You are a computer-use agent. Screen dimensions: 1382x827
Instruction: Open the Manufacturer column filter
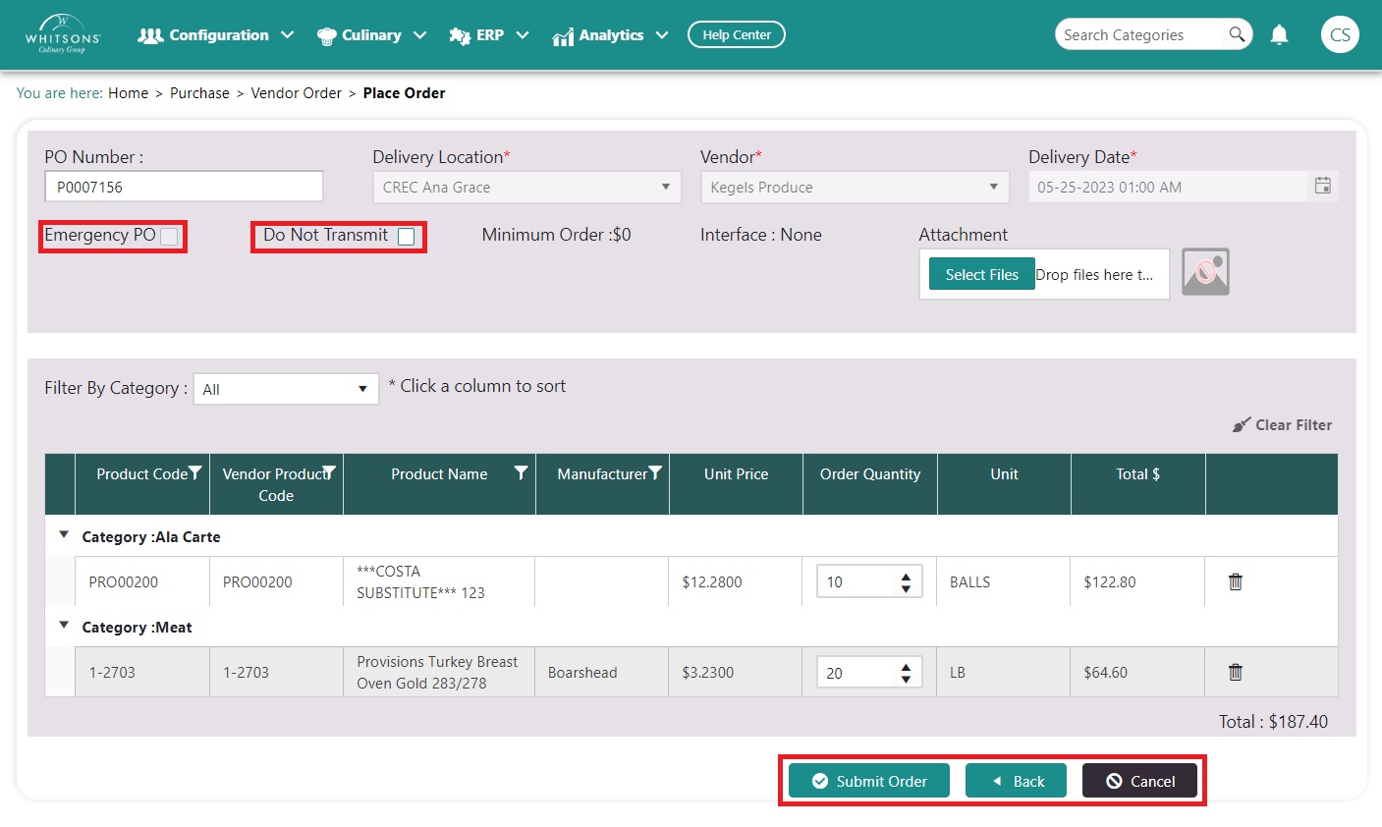click(x=654, y=473)
